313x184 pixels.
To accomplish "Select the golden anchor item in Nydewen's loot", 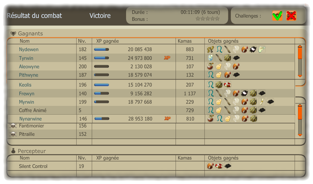I will pyautogui.click(x=211, y=49).
